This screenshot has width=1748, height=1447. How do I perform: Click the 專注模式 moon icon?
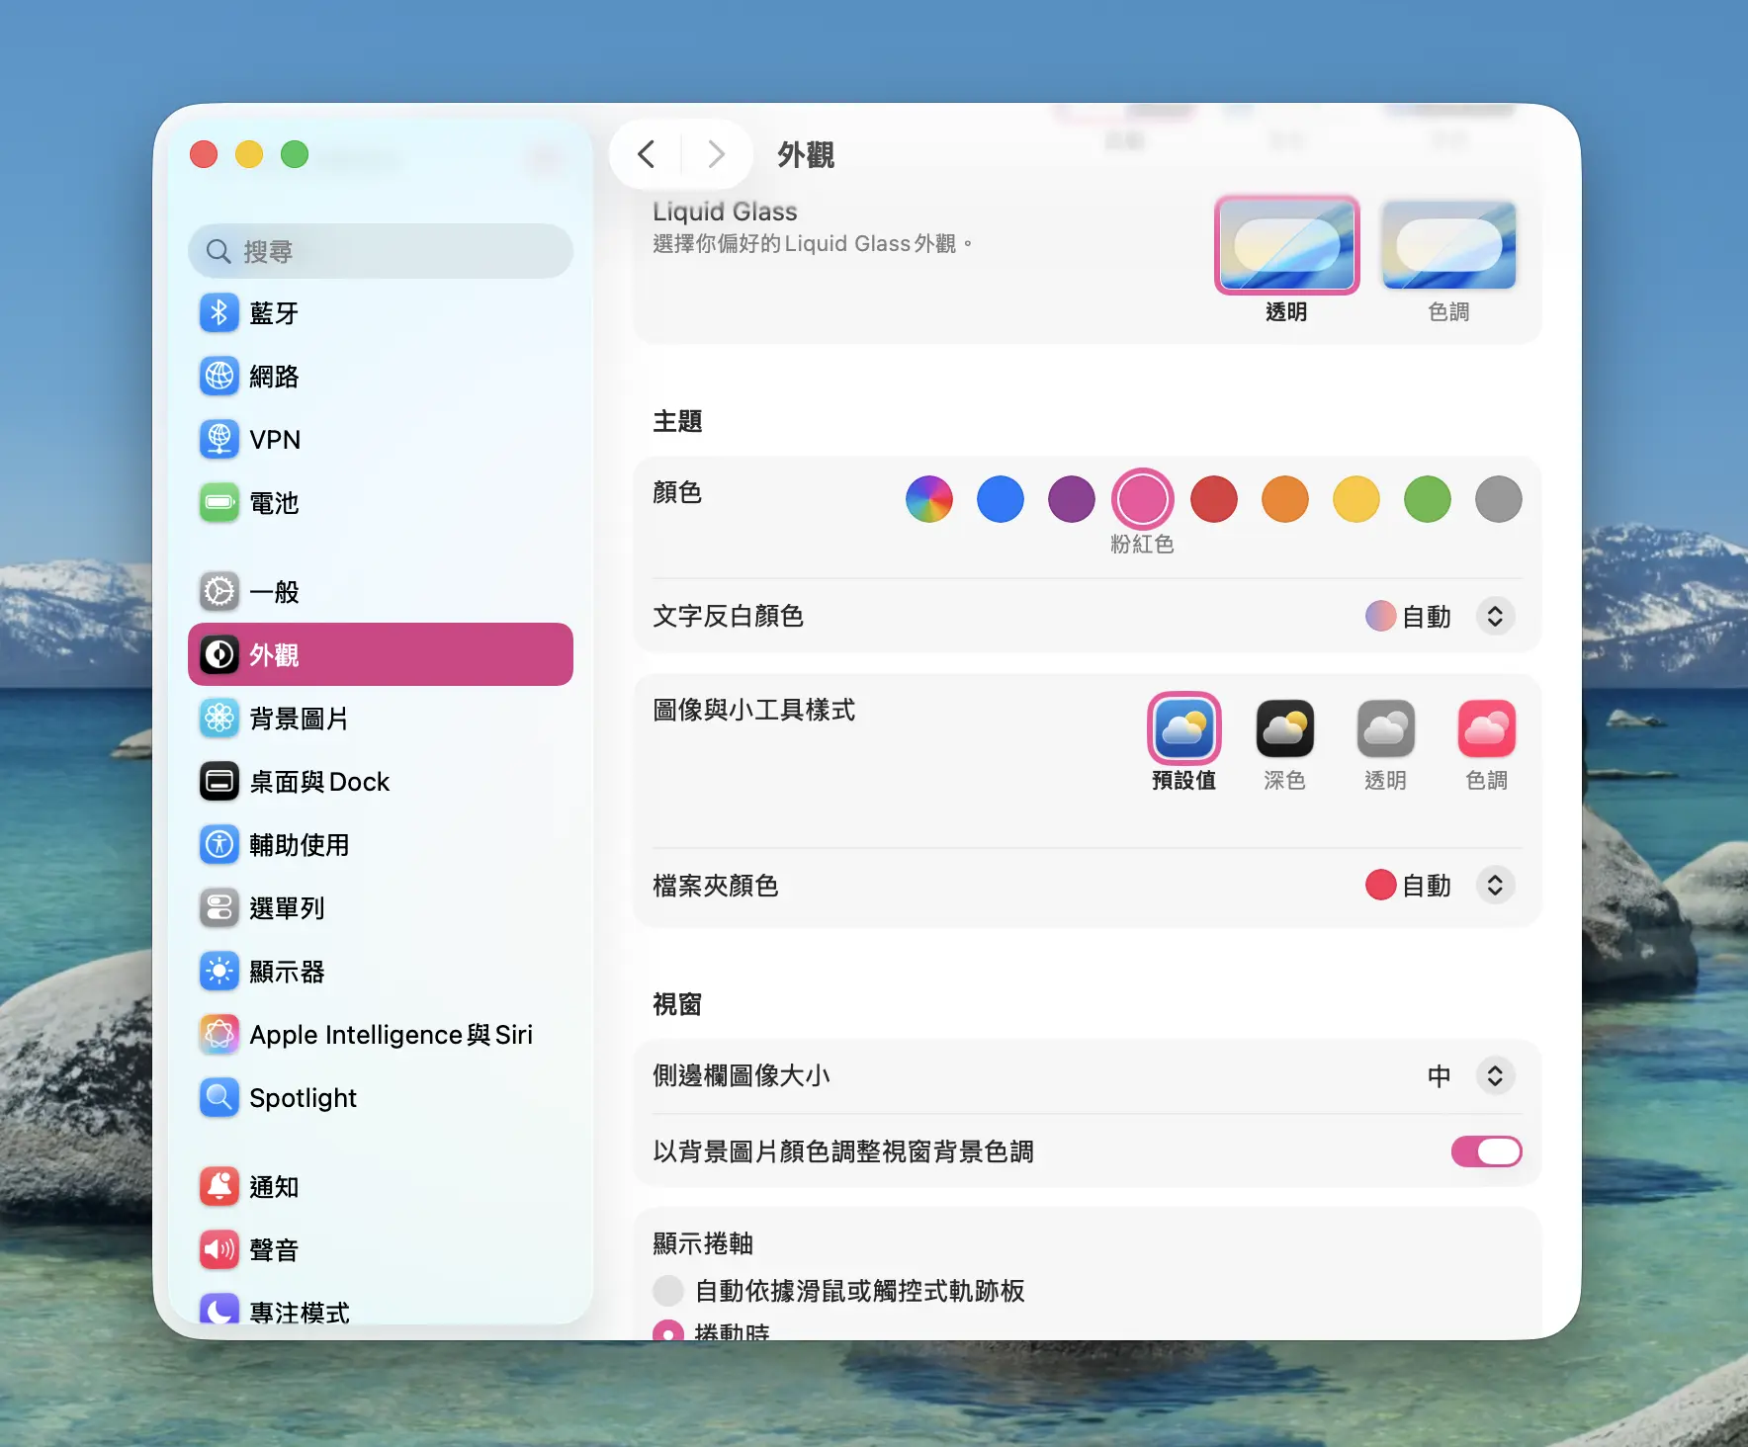219,1309
